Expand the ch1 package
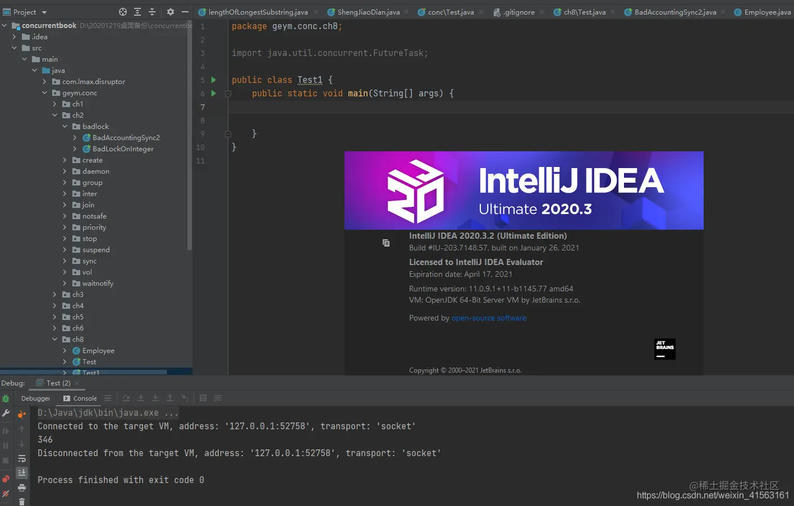Screen dimensions: 794x506 click(55, 104)
